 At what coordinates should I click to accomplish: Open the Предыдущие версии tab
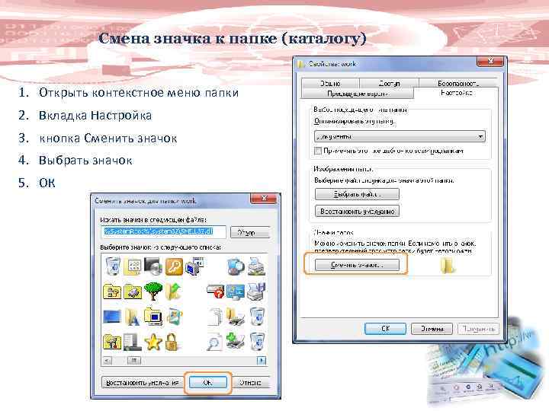tap(358, 94)
